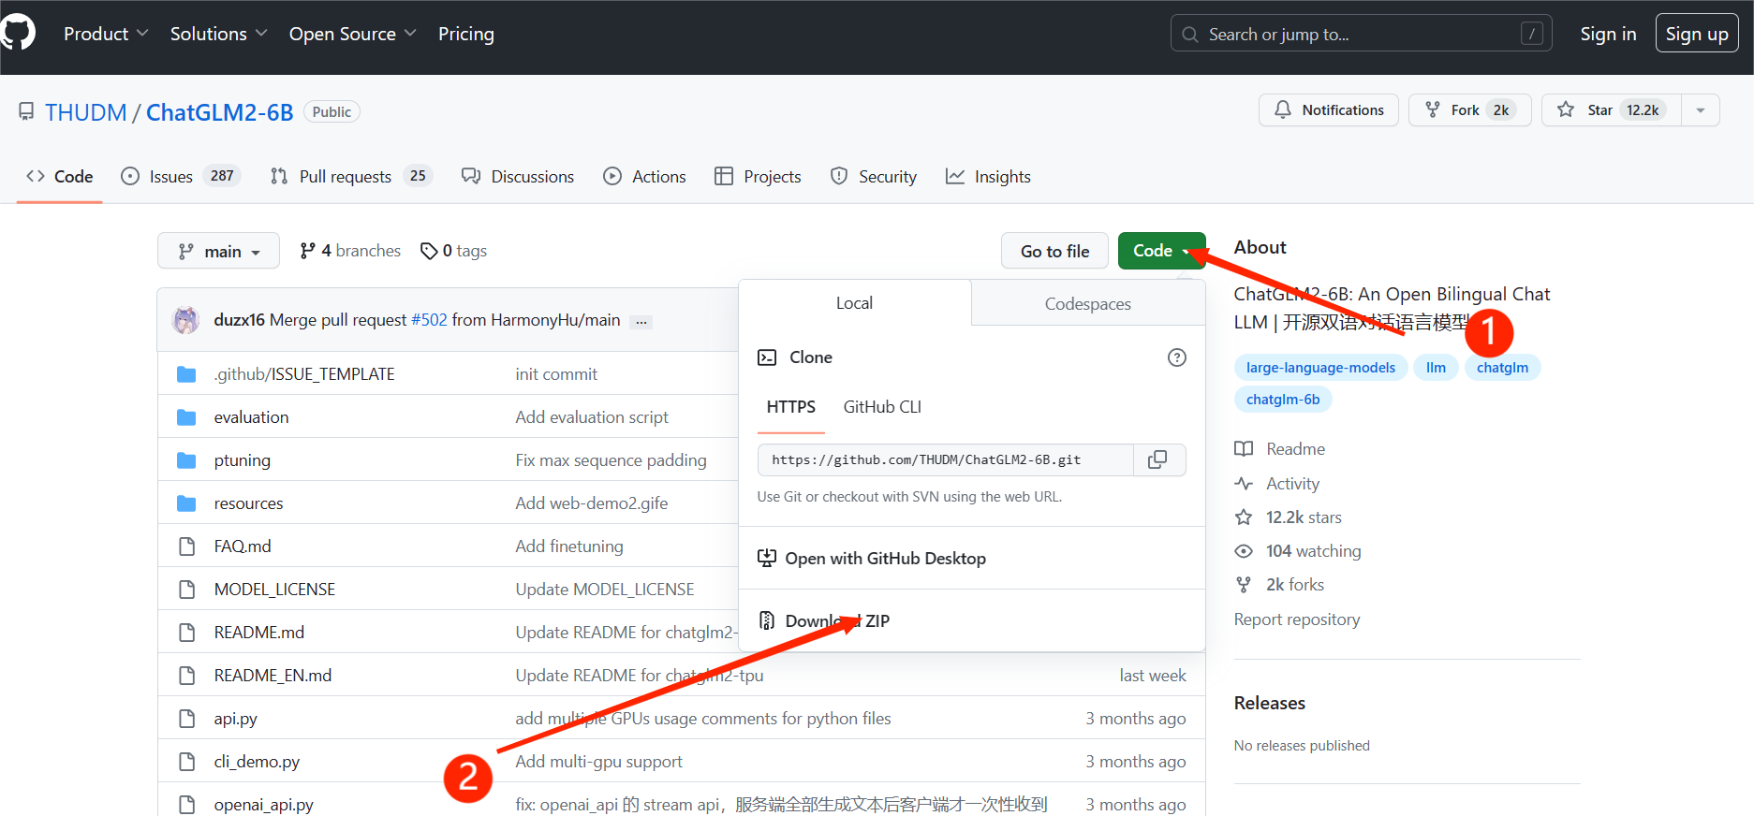
Task: Open the Pricing page
Action: 466,34
